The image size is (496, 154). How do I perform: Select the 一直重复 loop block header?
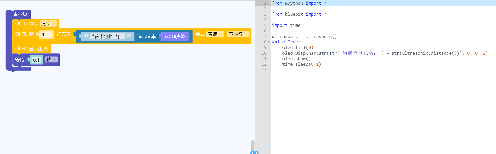18,14
